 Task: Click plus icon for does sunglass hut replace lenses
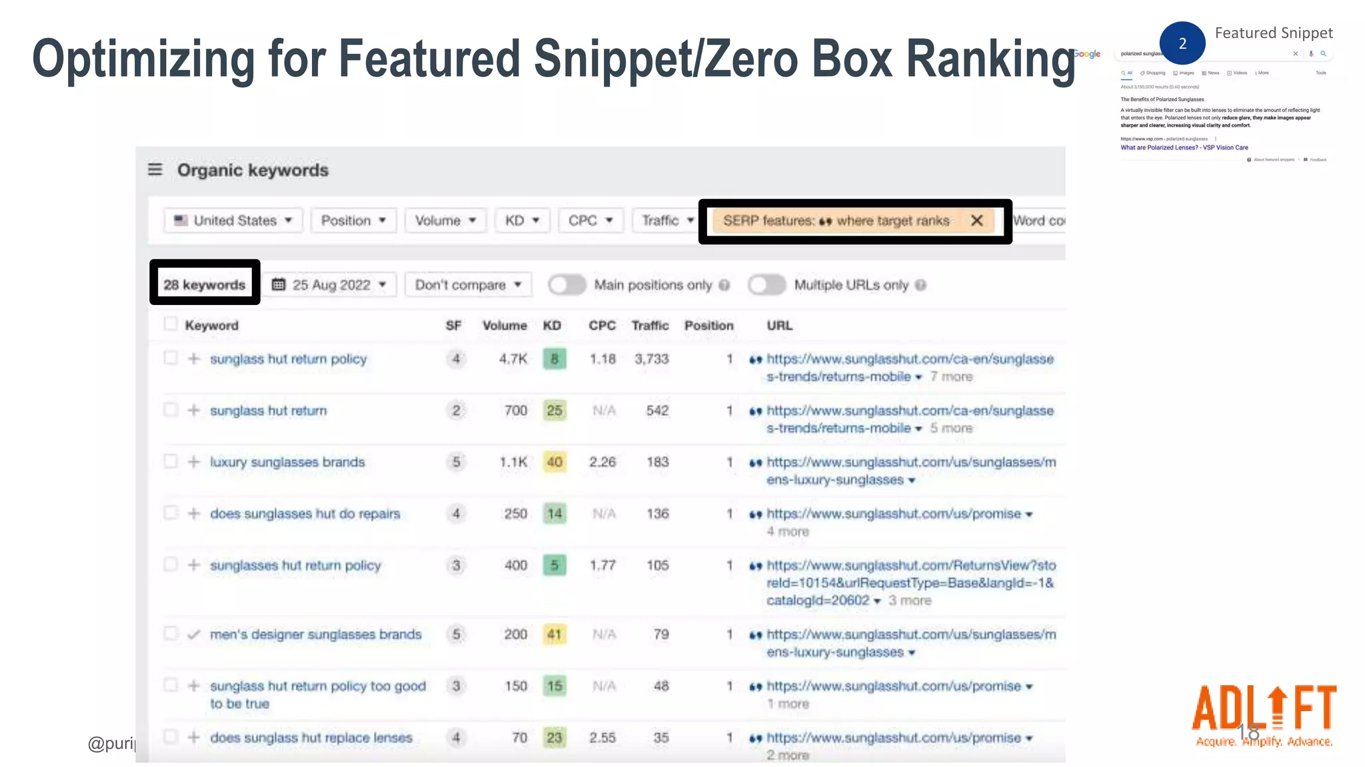point(193,737)
